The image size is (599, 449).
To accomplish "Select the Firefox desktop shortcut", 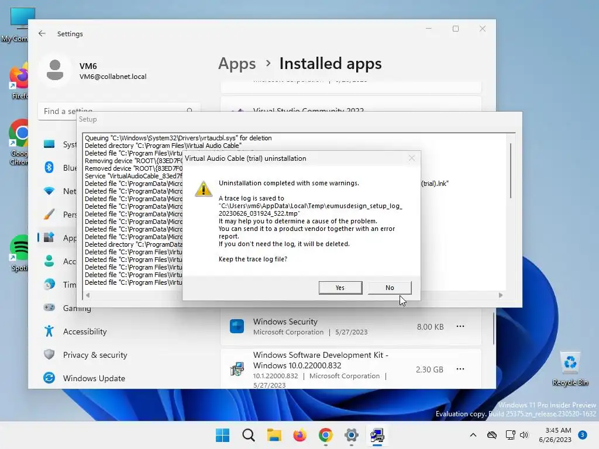I will [19, 82].
